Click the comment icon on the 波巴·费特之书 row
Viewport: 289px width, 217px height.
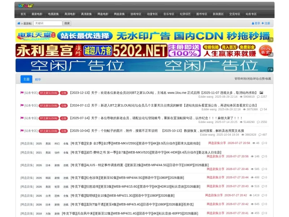263,156
